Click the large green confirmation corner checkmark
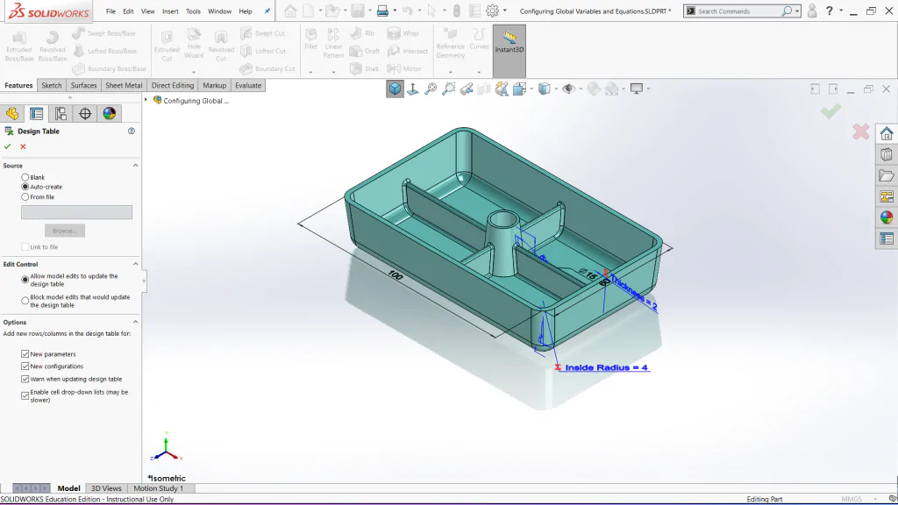Image resolution: width=898 pixels, height=505 pixels. tap(830, 110)
